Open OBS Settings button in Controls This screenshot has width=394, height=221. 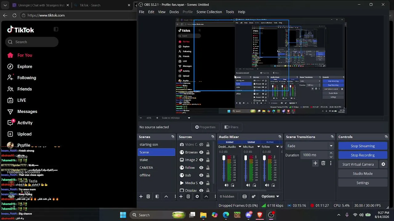[363, 183]
